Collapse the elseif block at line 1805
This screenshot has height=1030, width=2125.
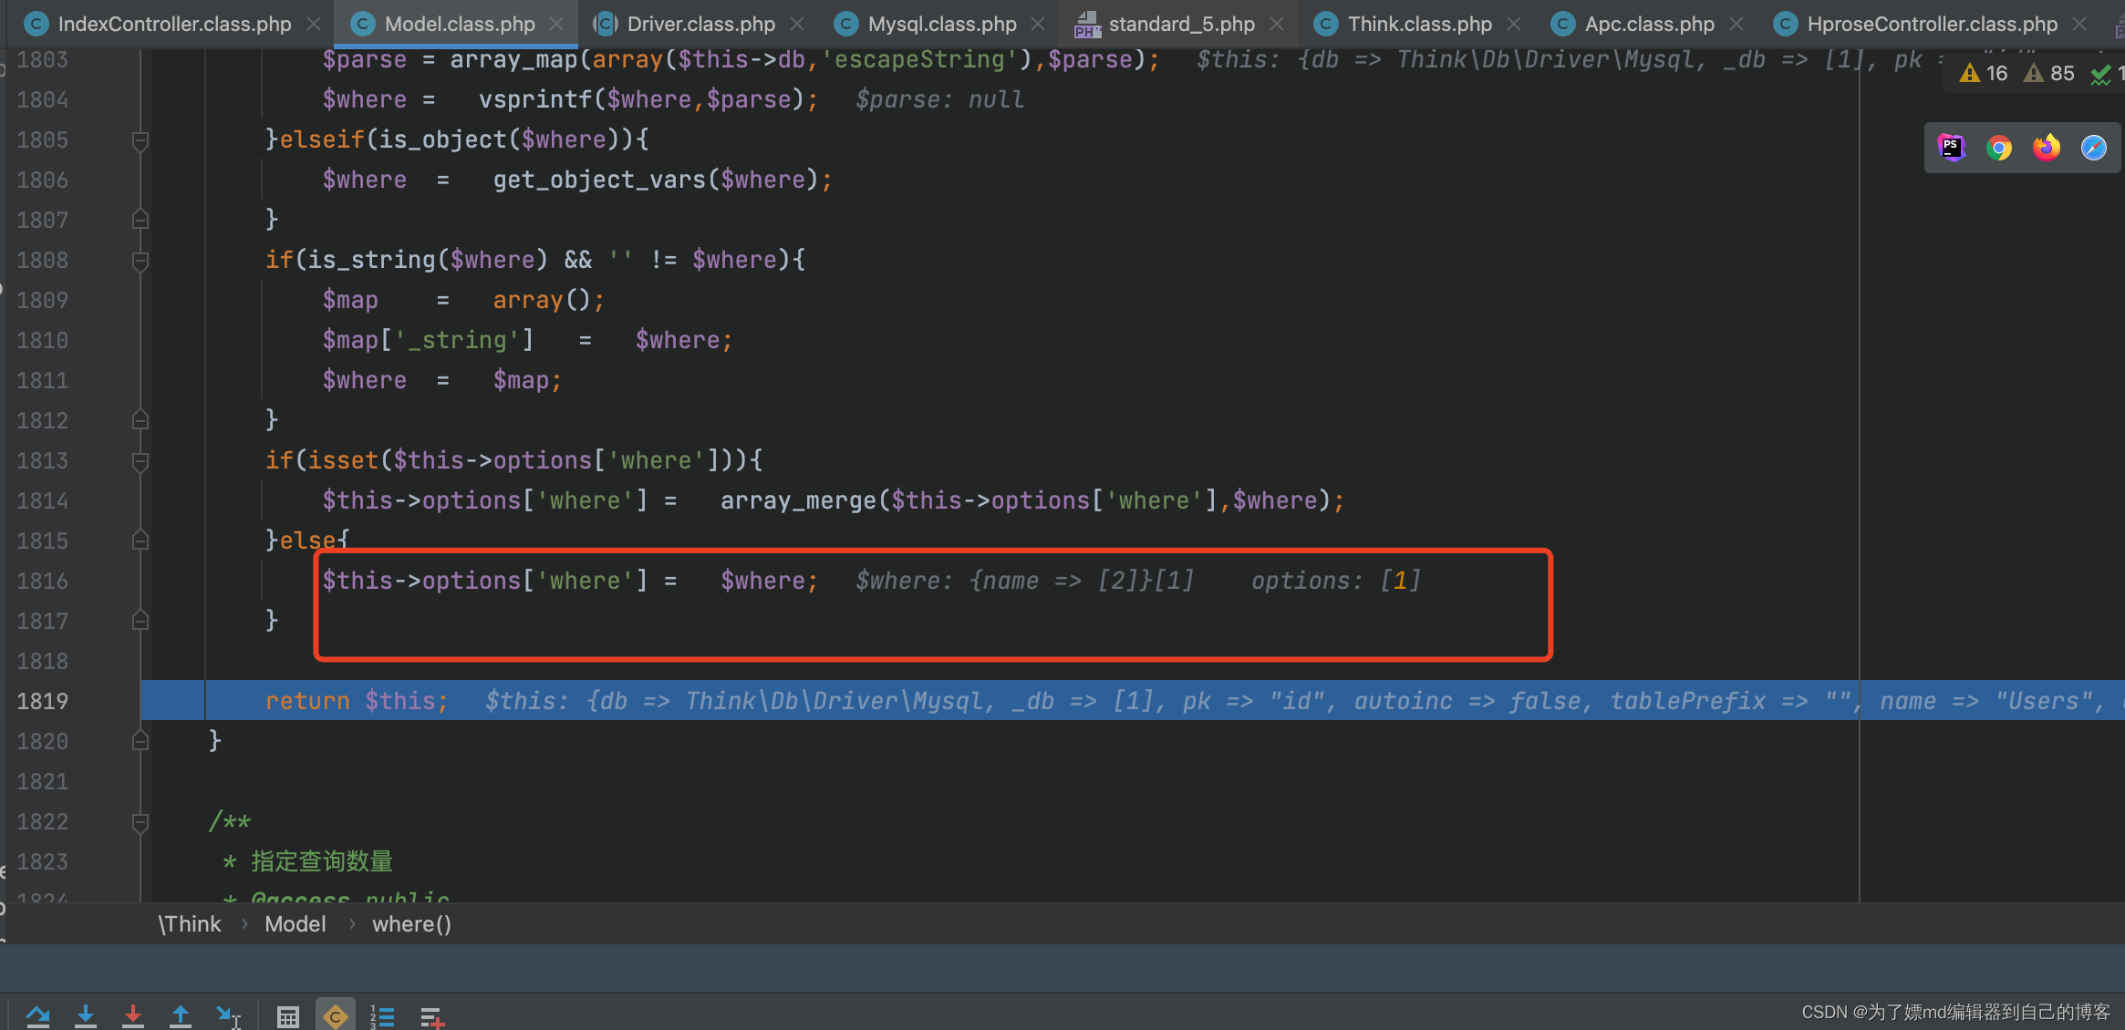pyautogui.click(x=140, y=140)
